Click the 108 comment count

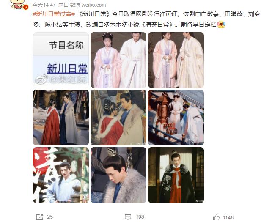[x=140, y=217]
